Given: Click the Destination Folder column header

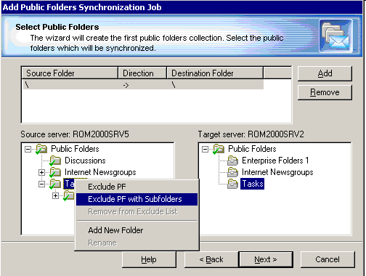Looking at the screenshot, I should [215, 73].
